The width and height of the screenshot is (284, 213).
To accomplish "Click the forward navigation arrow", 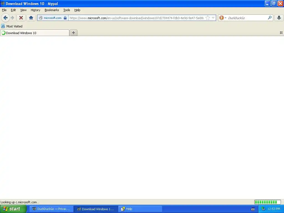I will (12, 18).
